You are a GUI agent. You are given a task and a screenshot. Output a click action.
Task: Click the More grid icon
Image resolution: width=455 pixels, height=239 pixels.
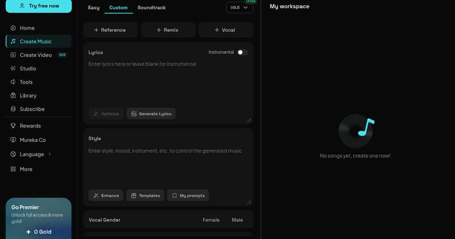pos(13,169)
